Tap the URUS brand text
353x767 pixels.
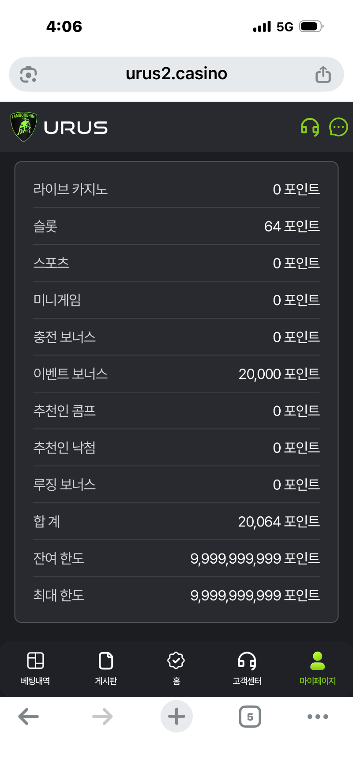75,128
